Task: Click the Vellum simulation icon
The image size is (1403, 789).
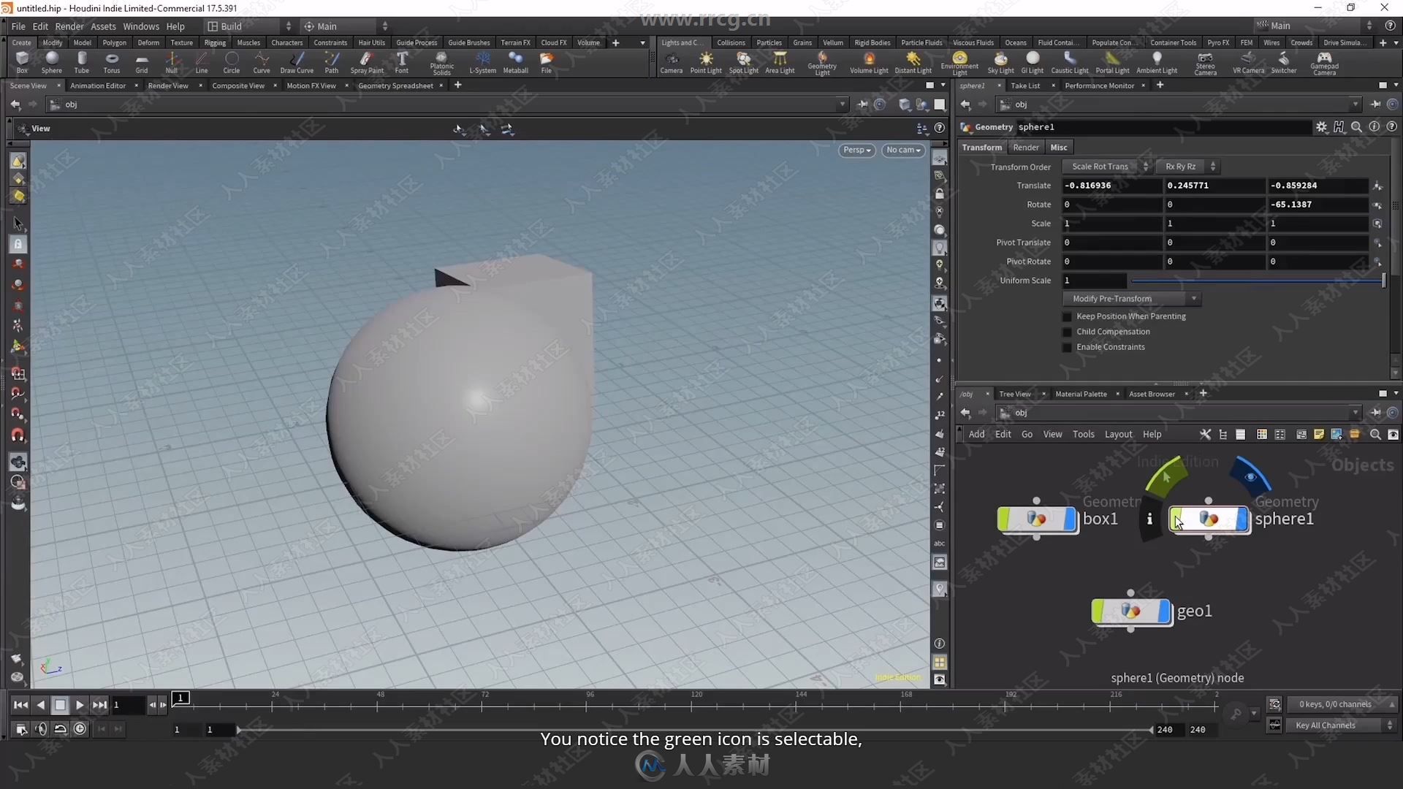Action: 831,42
